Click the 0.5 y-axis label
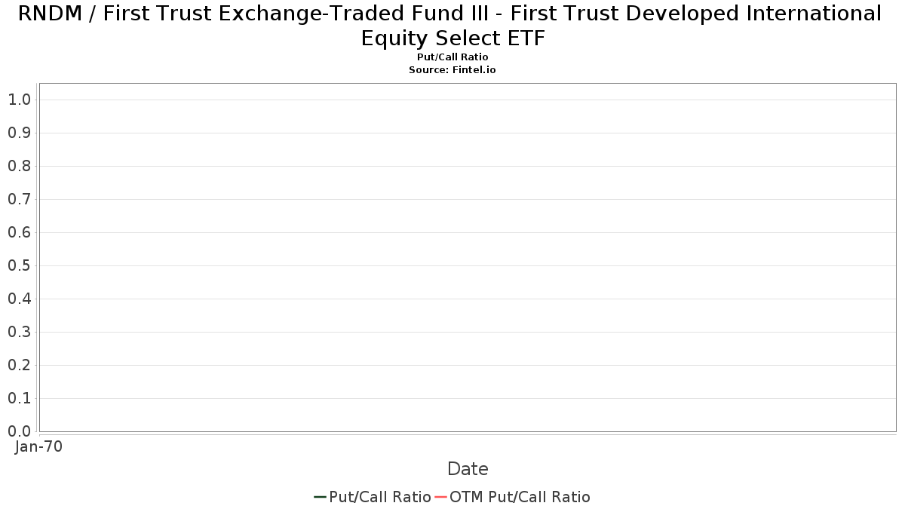Image resolution: width=905 pixels, height=509 pixels. pyautogui.click(x=19, y=265)
